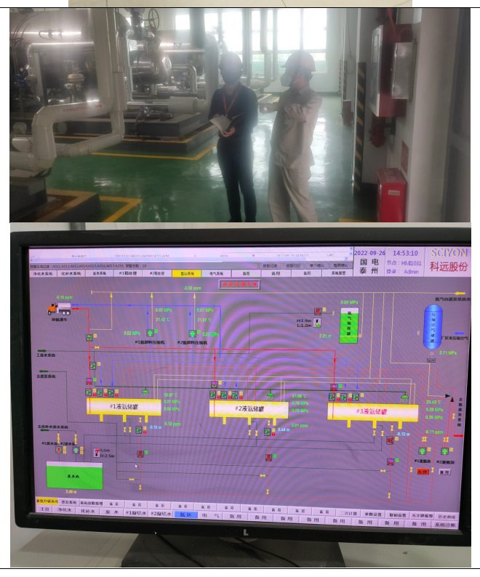Click the SCIYON 科远股份 logo
Image resolution: width=480 pixels, height=577 pixels.
click(449, 260)
